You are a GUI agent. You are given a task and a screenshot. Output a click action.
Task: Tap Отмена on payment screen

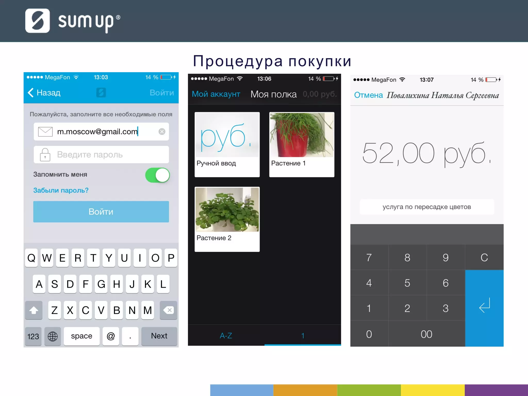click(x=368, y=95)
